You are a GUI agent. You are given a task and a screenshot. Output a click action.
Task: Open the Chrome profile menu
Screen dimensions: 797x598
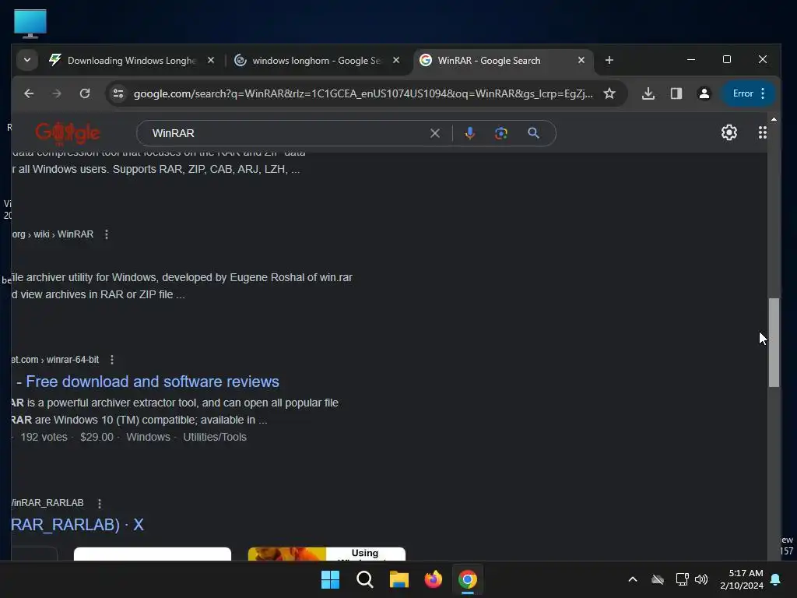704,93
